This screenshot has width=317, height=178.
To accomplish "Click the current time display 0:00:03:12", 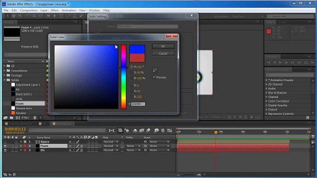I will coord(15,129).
